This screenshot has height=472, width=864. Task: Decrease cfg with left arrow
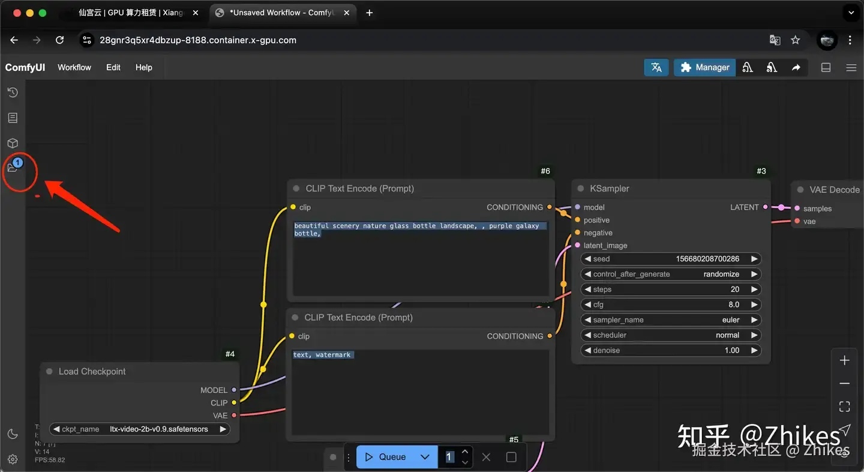click(587, 304)
